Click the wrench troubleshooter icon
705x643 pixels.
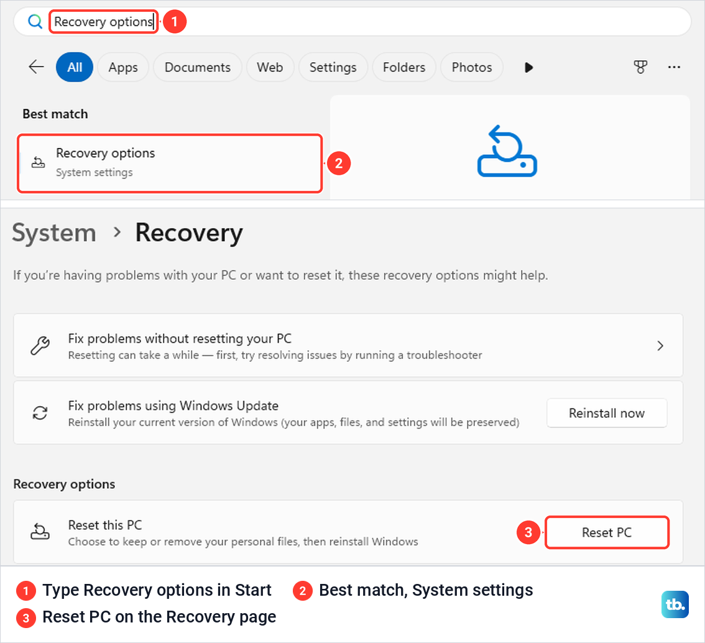point(40,345)
